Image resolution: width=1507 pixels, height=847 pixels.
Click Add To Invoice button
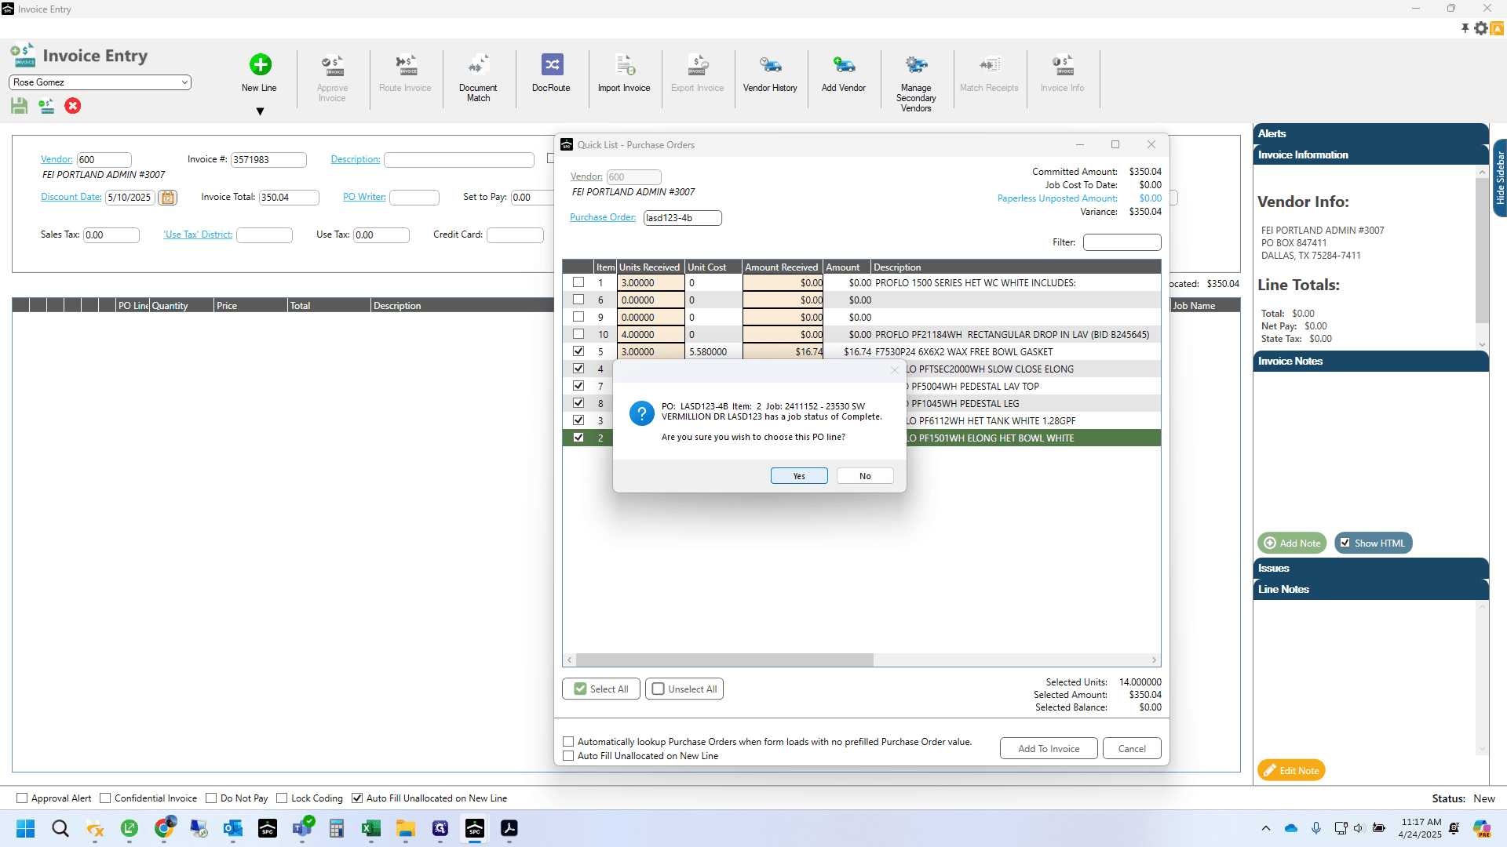pos(1049,749)
